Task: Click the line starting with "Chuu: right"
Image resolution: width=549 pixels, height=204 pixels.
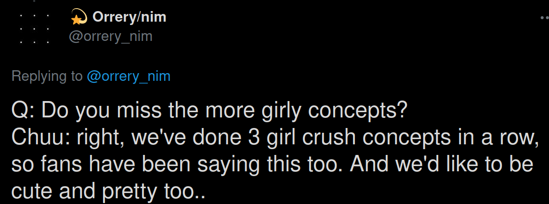Action: coord(274,138)
